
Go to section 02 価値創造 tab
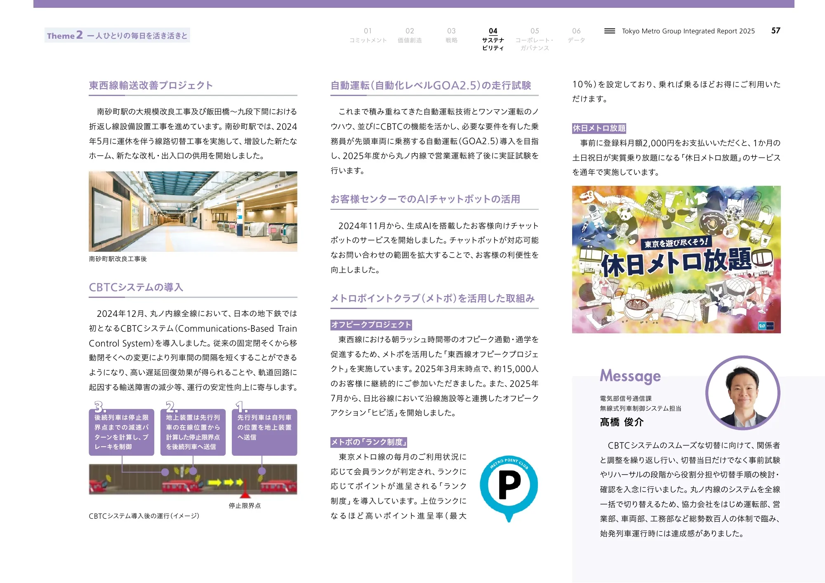point(410,35)
